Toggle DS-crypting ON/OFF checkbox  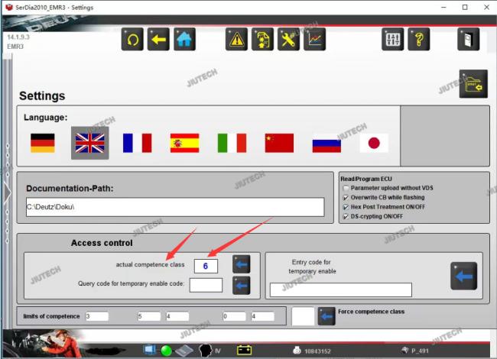pos(346,216)
